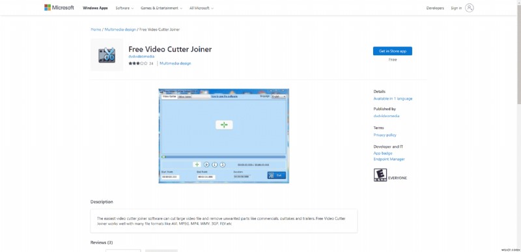Viewport: 521px width, 252px height.
Task: Click the Description heading
Action: coord(102,202)
